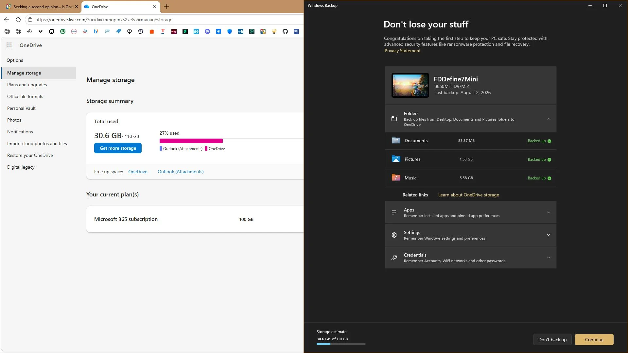The image size is (628, 353).
Task: Open Restore your OneDrive option
Action: 39,155
